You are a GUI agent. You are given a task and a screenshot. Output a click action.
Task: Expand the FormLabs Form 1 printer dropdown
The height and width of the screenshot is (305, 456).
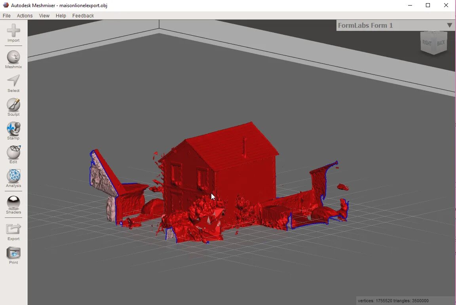(395, 25)
